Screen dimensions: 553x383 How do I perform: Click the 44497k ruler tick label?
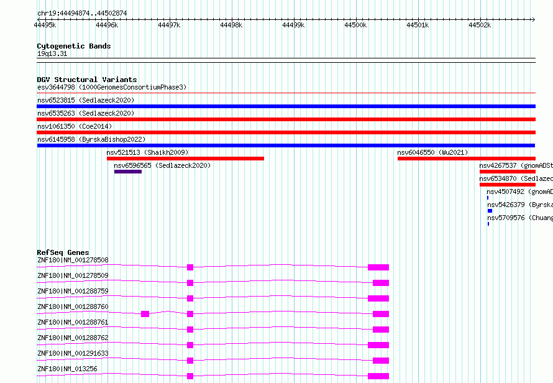click(169, 25)
